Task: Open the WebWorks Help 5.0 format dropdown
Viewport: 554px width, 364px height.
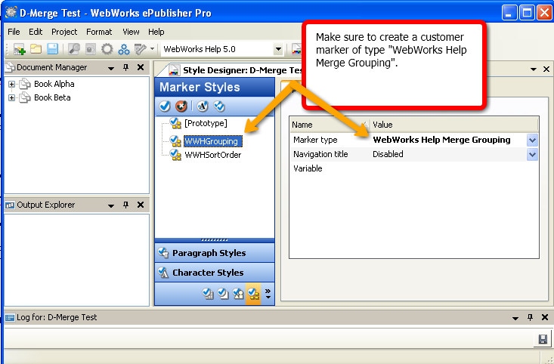Action: (278, 49)
